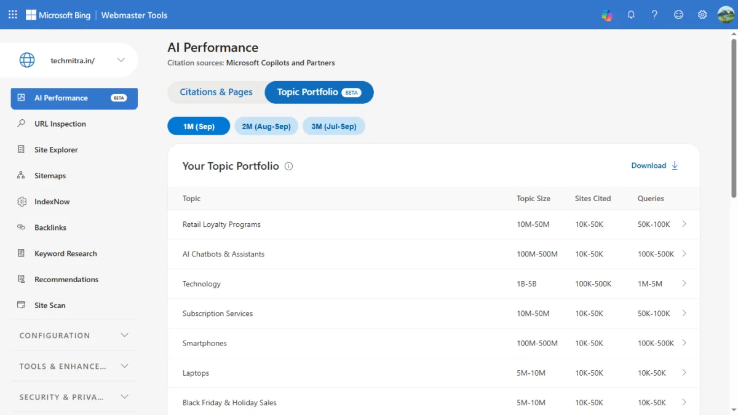Click the Backlinks chain icon
The width and height of the screenshot is (738, 415).
(22, 227)
